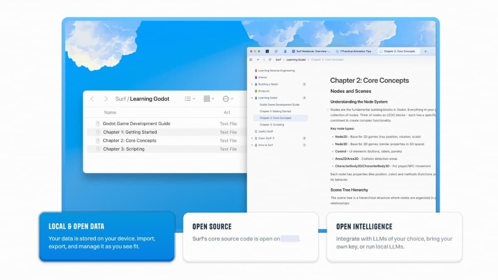Go back in the Finder window

pos(92,99)
